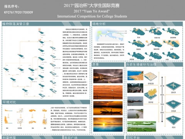
Task: Open the 科普树屋 section heading
Action: tap(9, 137)
